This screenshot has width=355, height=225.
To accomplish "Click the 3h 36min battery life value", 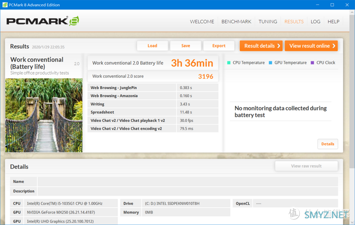I will click(x=192, y=63).
